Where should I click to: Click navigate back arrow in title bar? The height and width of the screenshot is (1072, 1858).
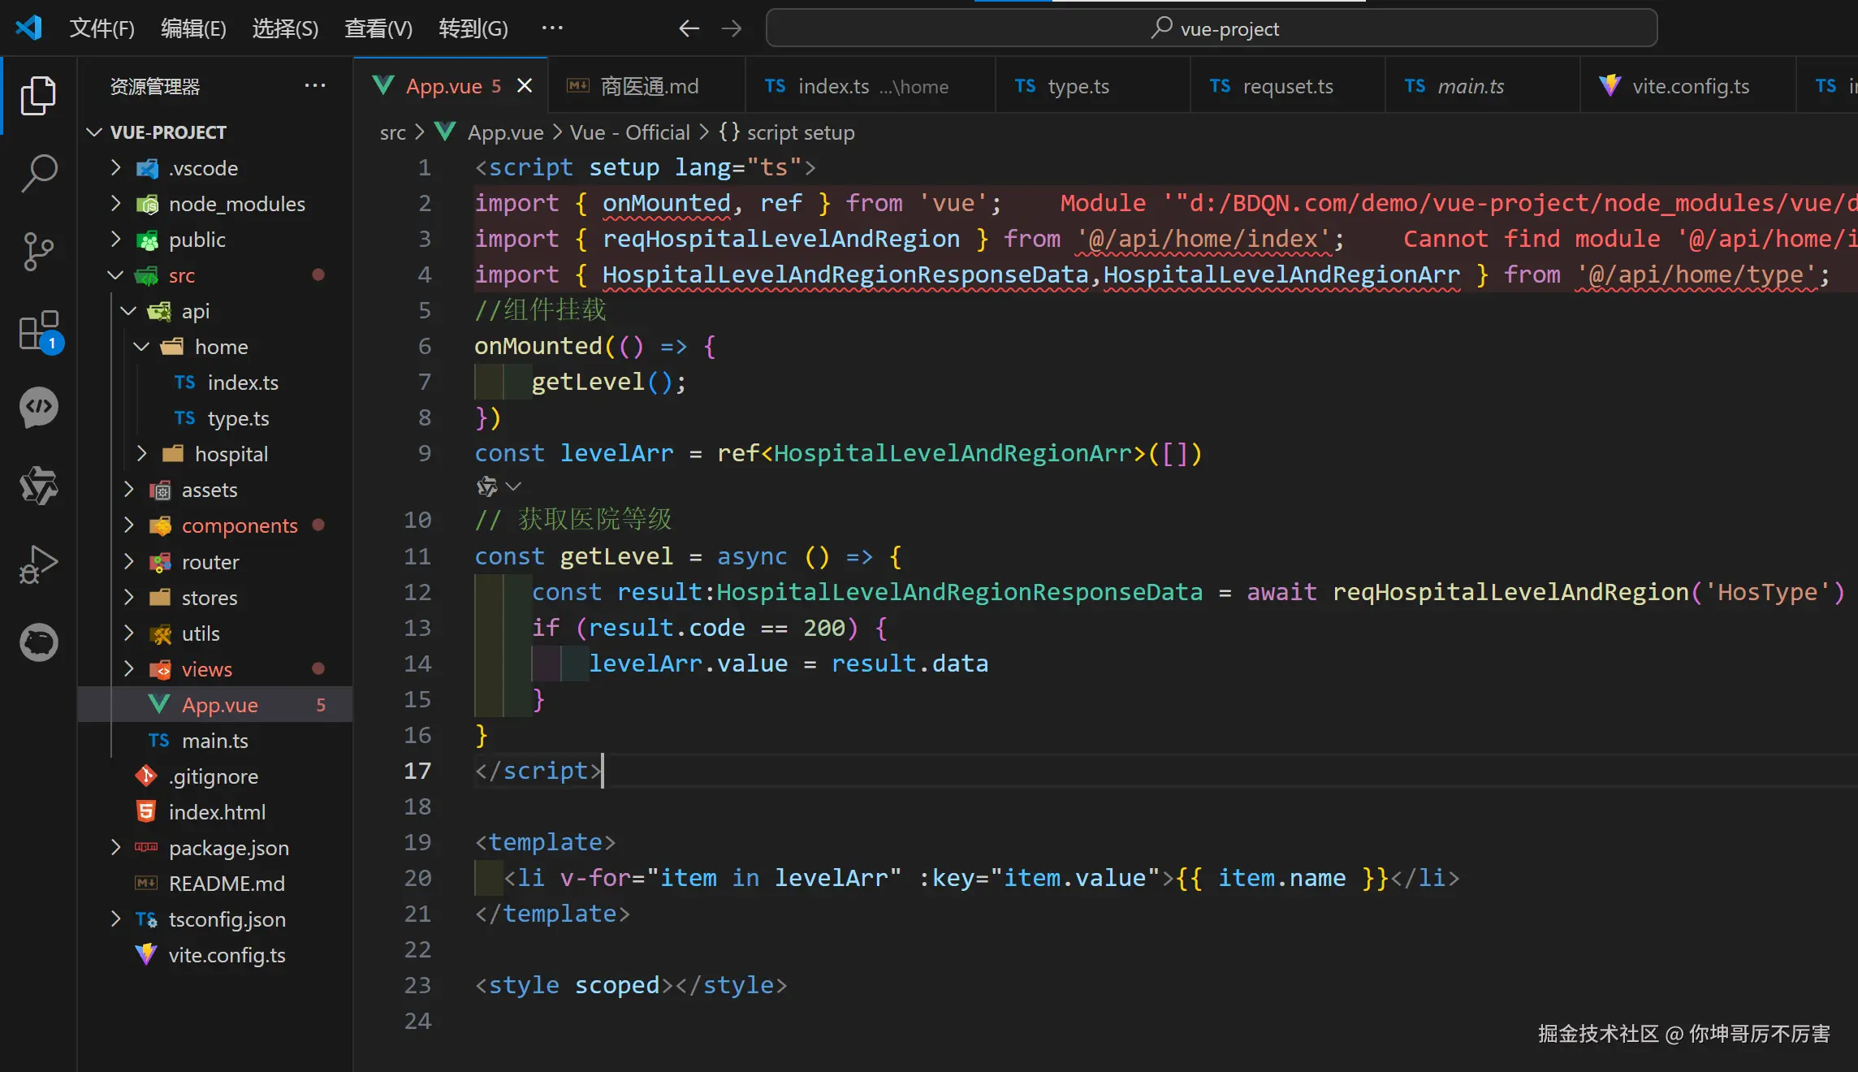[x=689, y=28]
